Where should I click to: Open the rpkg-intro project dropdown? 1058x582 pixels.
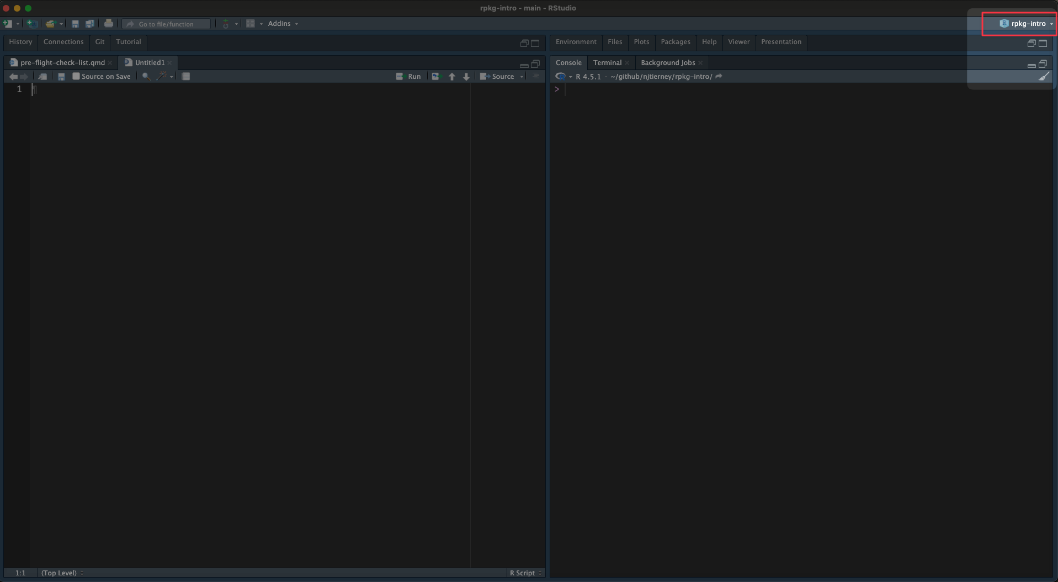point(1027,24)
